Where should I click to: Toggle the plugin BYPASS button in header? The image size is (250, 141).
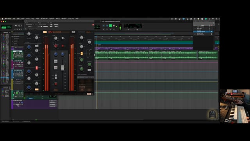coord(56,25)
